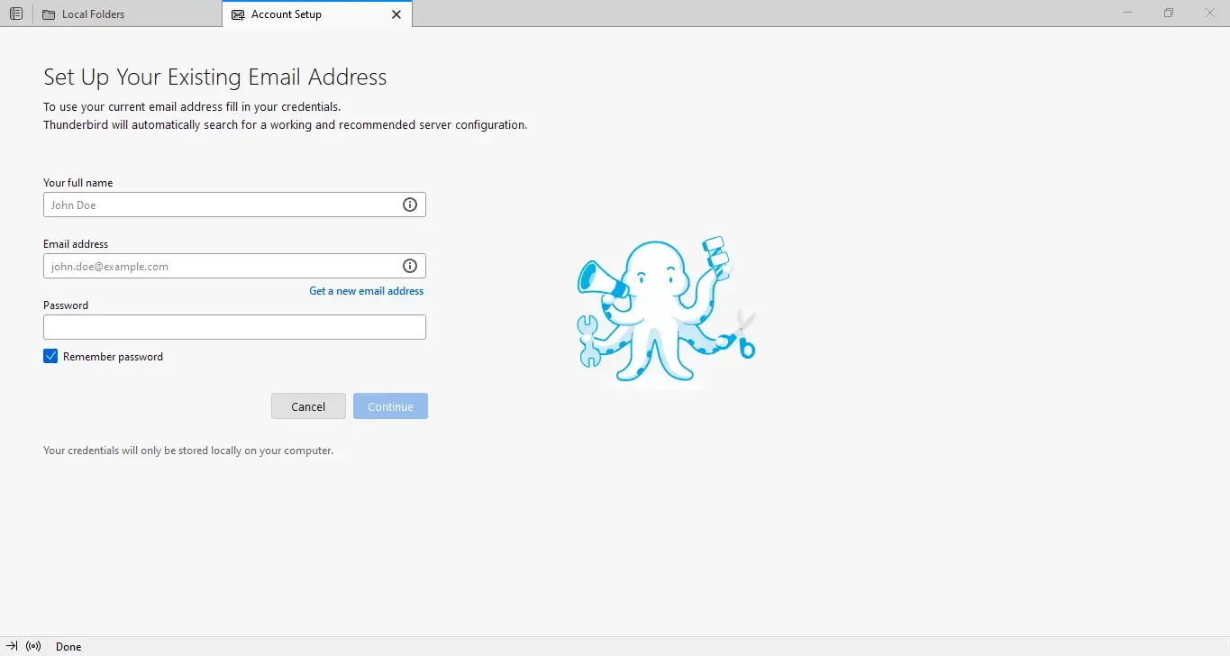Click the 'Thunderbird will automatically search' description line

[285, 125]
